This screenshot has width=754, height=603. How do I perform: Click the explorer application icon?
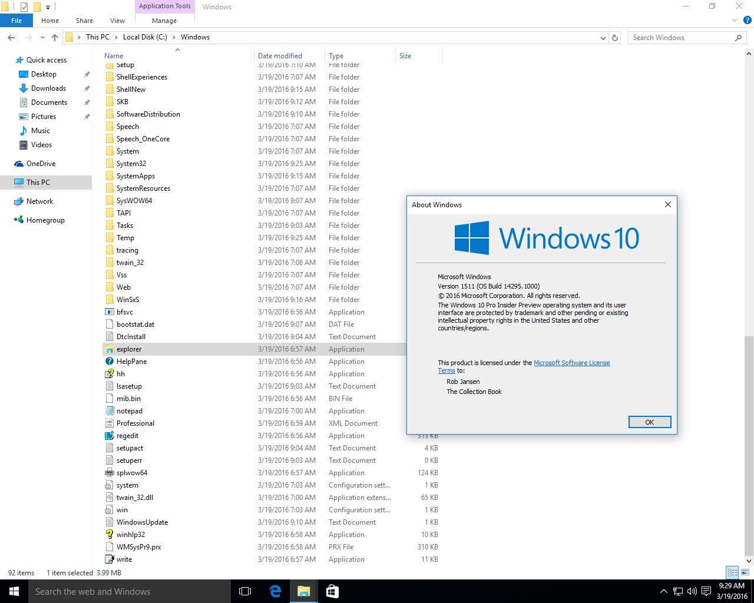tap(109, 349)
